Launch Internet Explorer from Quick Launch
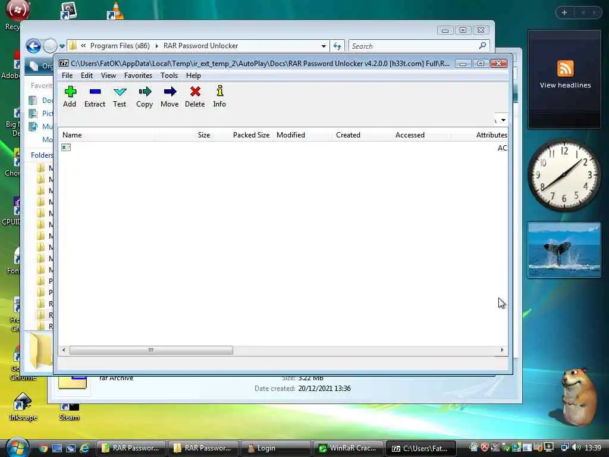Image resolution: width=609 pixels, height=457 pixels. point(84,448)
